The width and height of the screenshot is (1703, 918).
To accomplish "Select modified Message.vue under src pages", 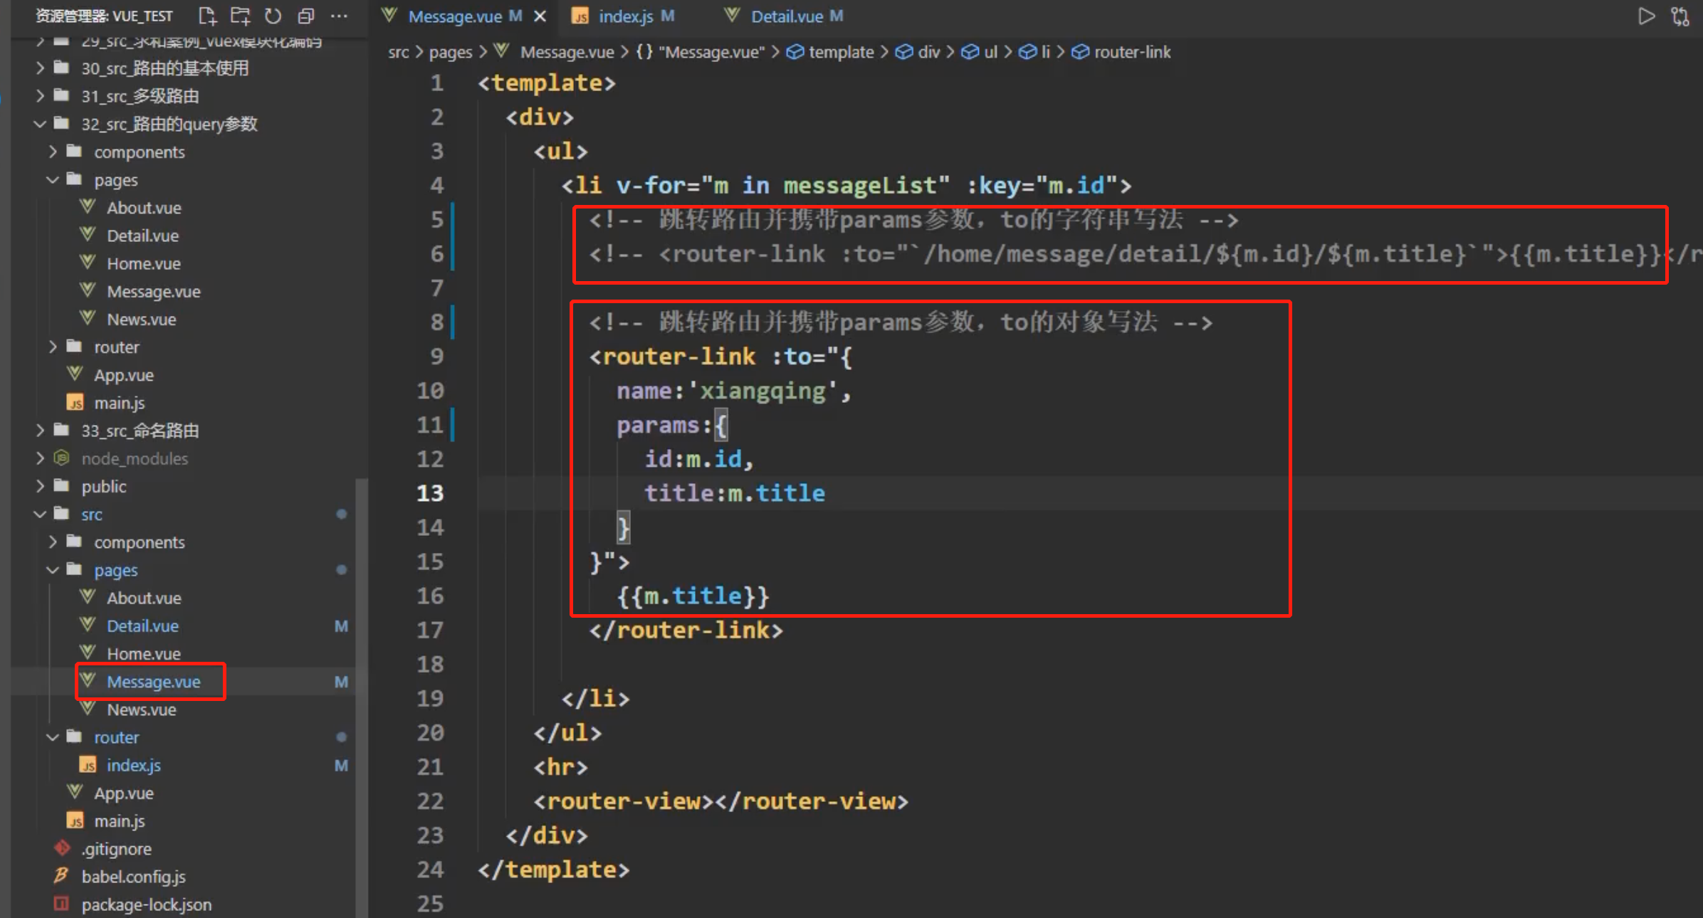I will click(153, 682).
